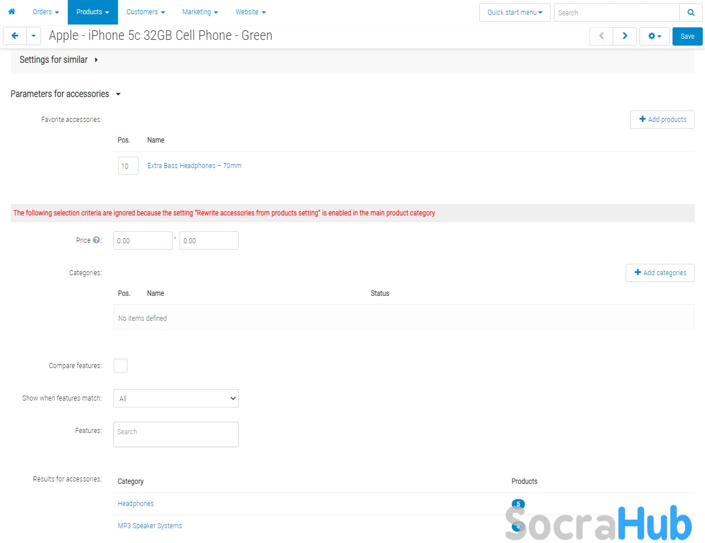Toggle the Compare features checkbox
Viewport: 705px width, 543px height.
click(x=120, y=365)
